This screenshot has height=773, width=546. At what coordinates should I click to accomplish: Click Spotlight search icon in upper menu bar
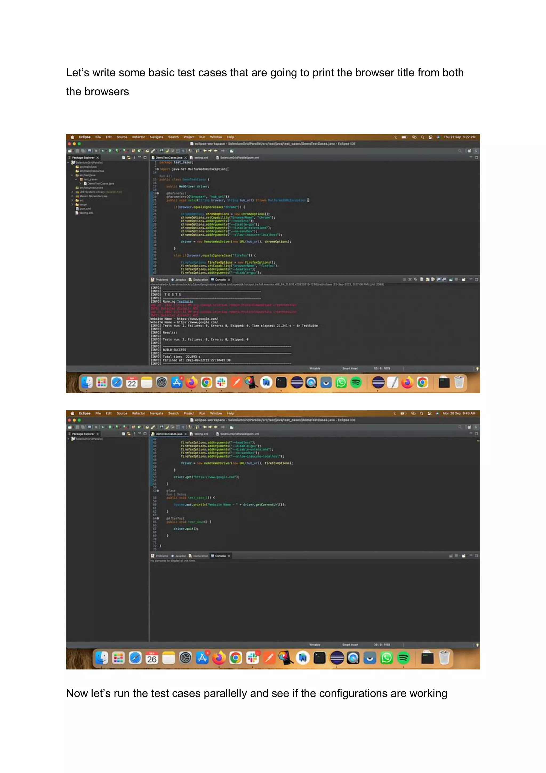[x=422, y=137]
